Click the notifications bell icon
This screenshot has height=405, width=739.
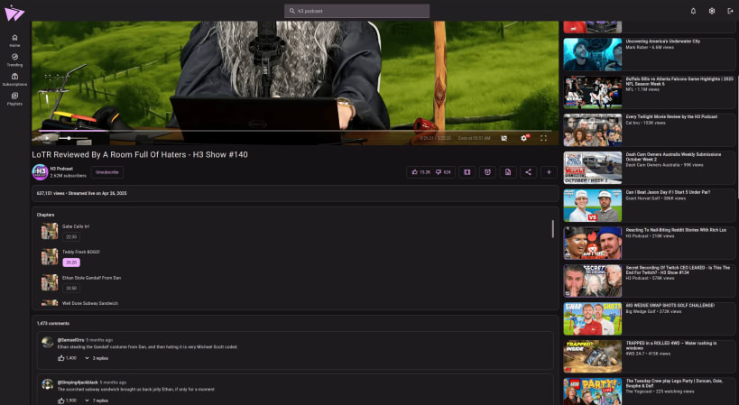693,11
